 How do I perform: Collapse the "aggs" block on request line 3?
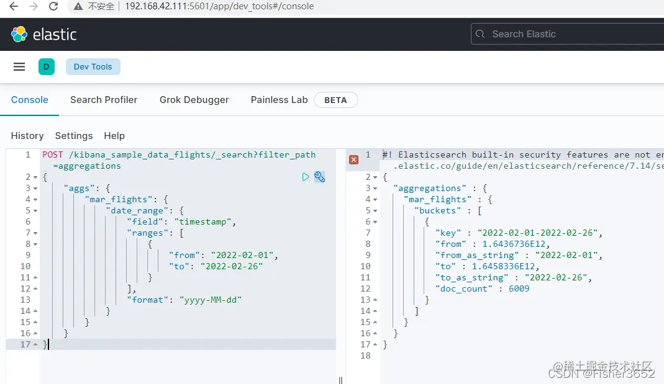click(x=35, y=188)
